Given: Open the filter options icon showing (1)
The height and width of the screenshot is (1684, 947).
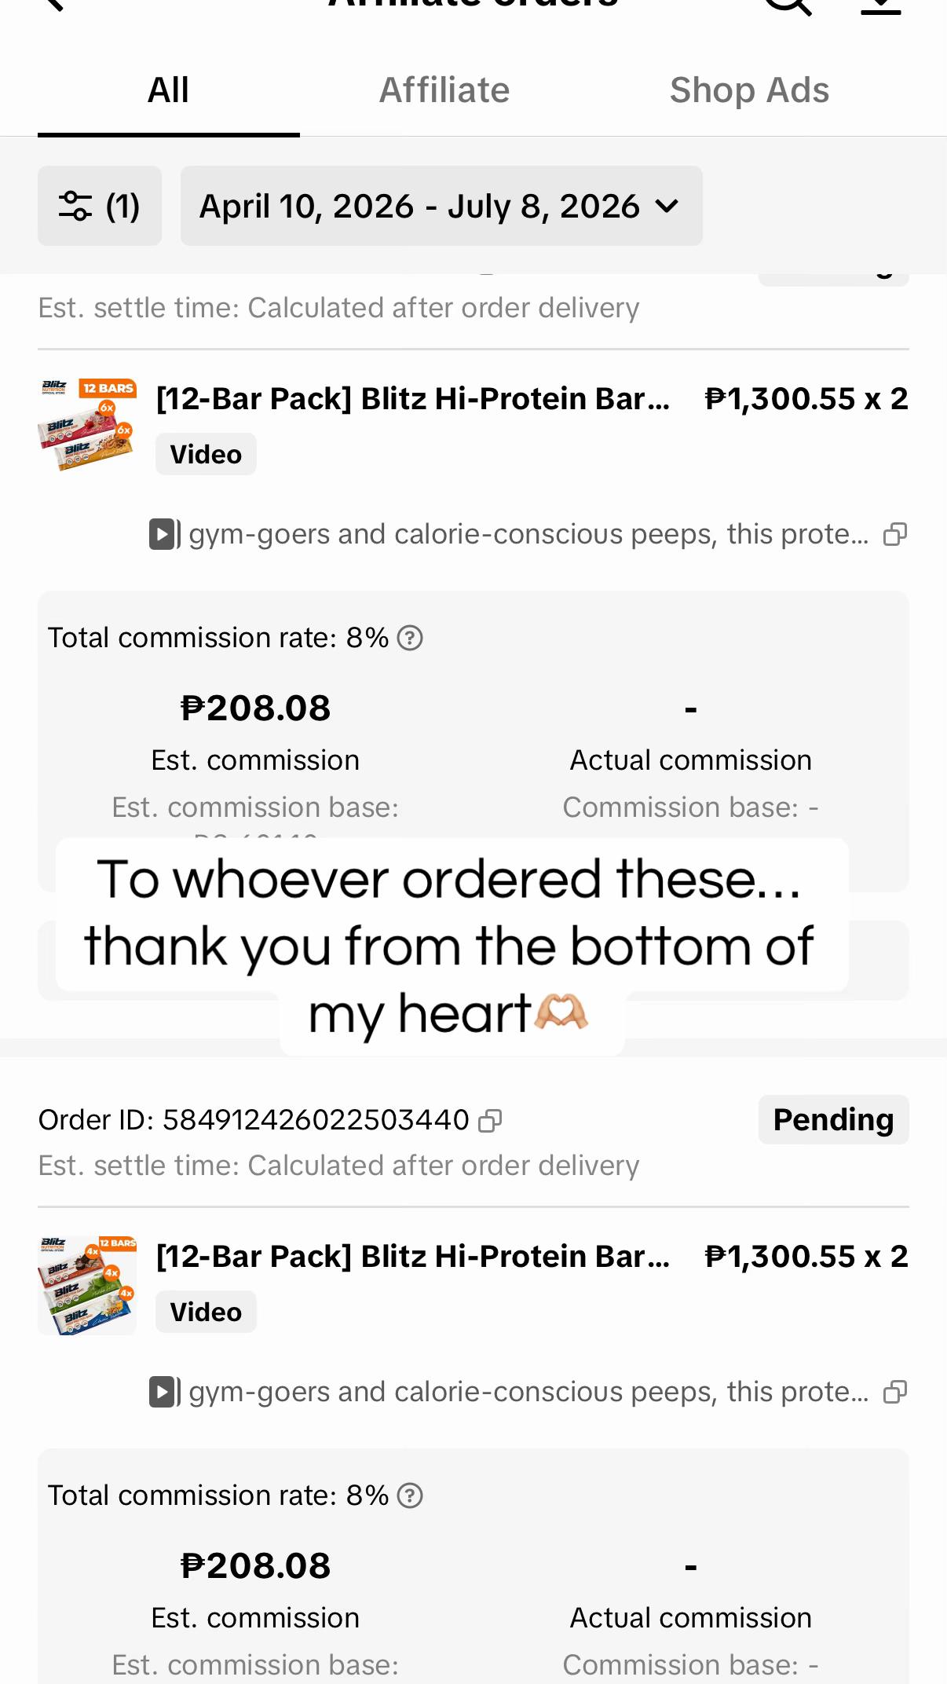Looking at the screenshot, I should point(100,206).
